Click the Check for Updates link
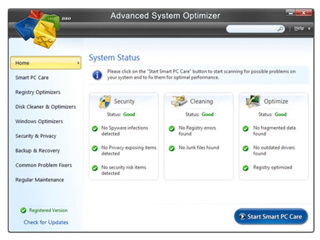Image resolution: width=320 pixels, height=240 pixels. (46, 222)
